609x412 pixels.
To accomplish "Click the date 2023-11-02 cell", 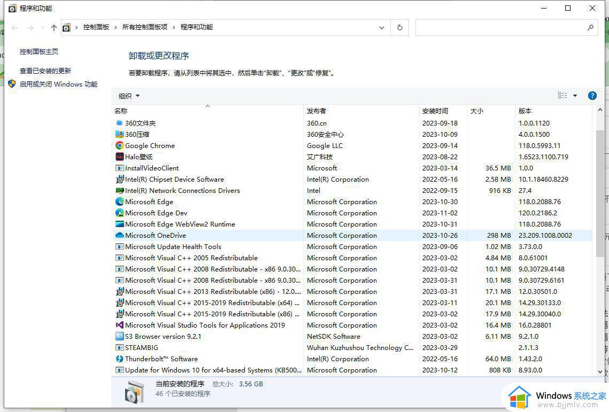I will click(440, 213).
